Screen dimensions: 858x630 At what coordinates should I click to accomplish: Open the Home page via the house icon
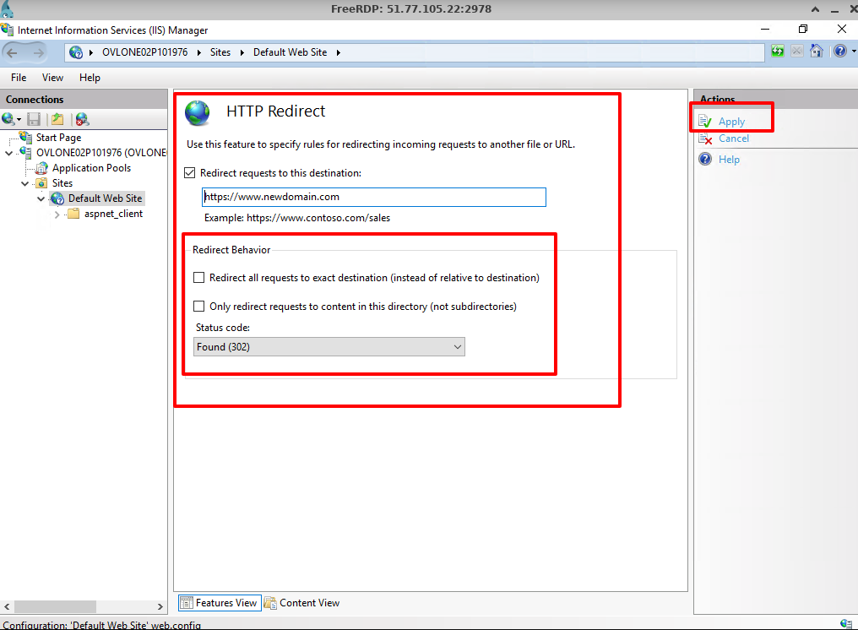tap(816, 51)
